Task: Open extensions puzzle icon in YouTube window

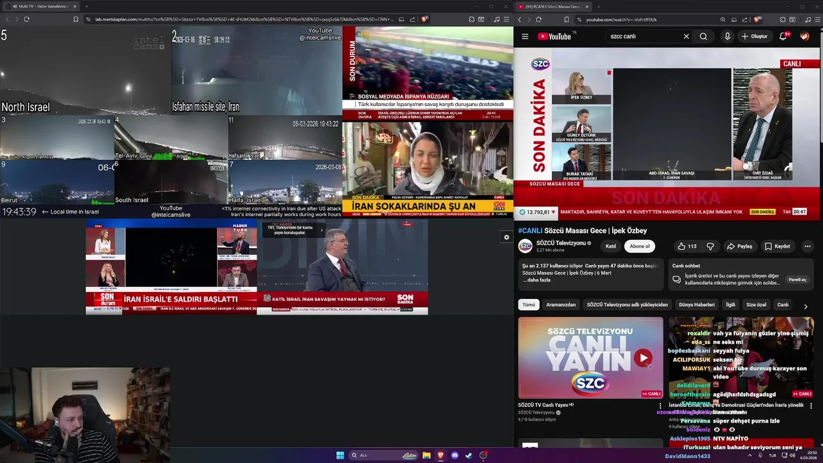Action: [x=782, y=19]
